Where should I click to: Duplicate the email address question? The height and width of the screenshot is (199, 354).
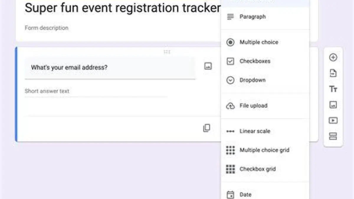click(x=206, y=128)
